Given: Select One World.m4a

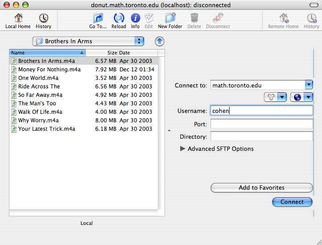Looking at the screenshot, I should pos(84,78).
